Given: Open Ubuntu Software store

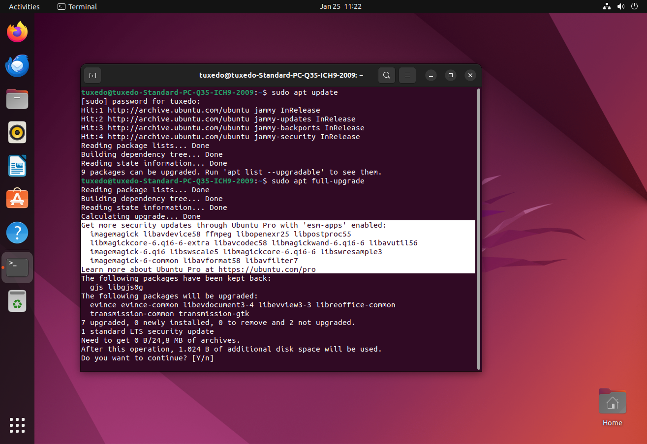Looking at the screenshot, I should (17, 199).
